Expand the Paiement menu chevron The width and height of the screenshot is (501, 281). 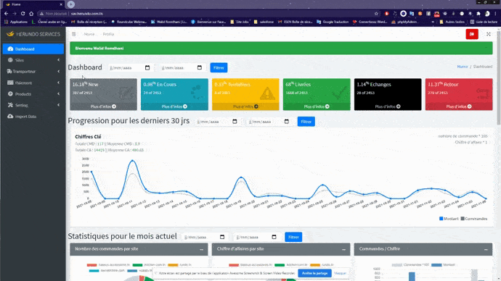click(59, 83)
